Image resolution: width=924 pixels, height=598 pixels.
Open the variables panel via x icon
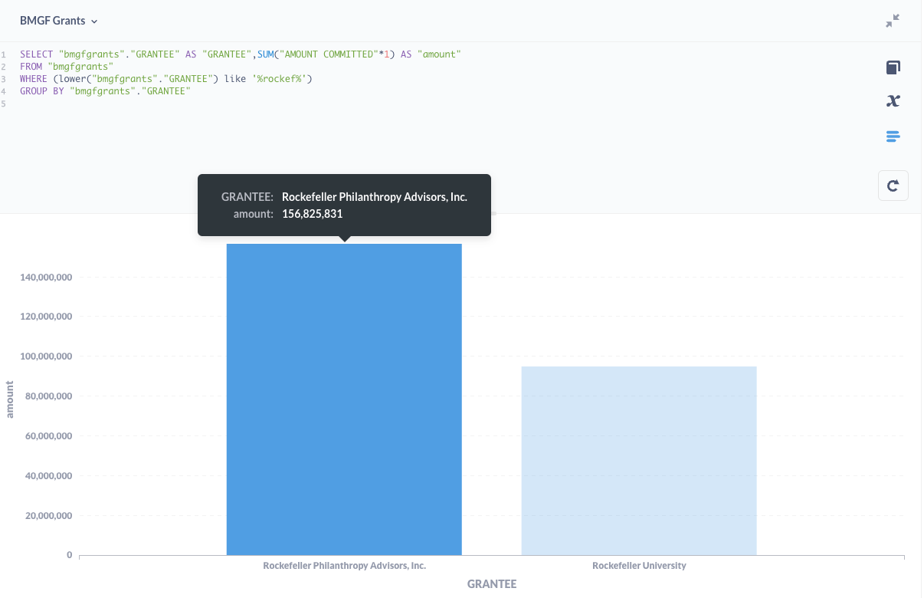[x=893, y=101]
